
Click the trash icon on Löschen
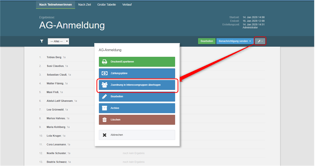click(104, 120)
